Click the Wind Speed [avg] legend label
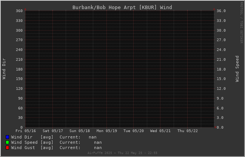 coord(32,143)
